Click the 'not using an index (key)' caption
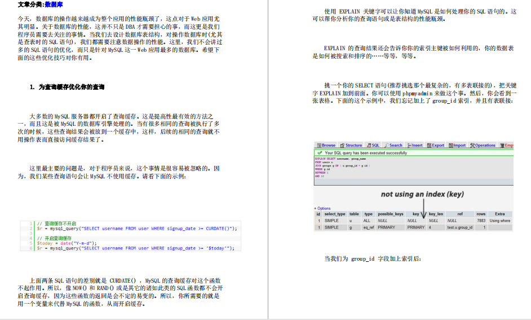 422,194
